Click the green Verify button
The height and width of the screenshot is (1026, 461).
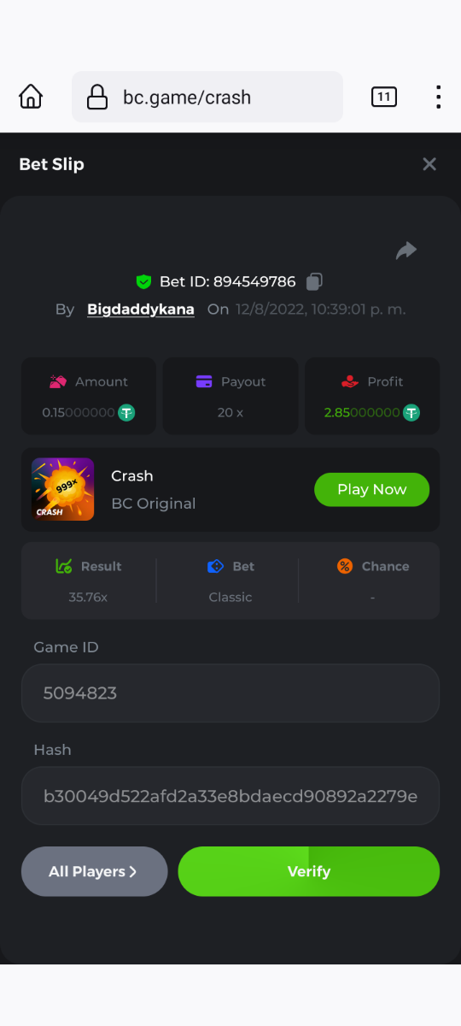pos(308,871)
